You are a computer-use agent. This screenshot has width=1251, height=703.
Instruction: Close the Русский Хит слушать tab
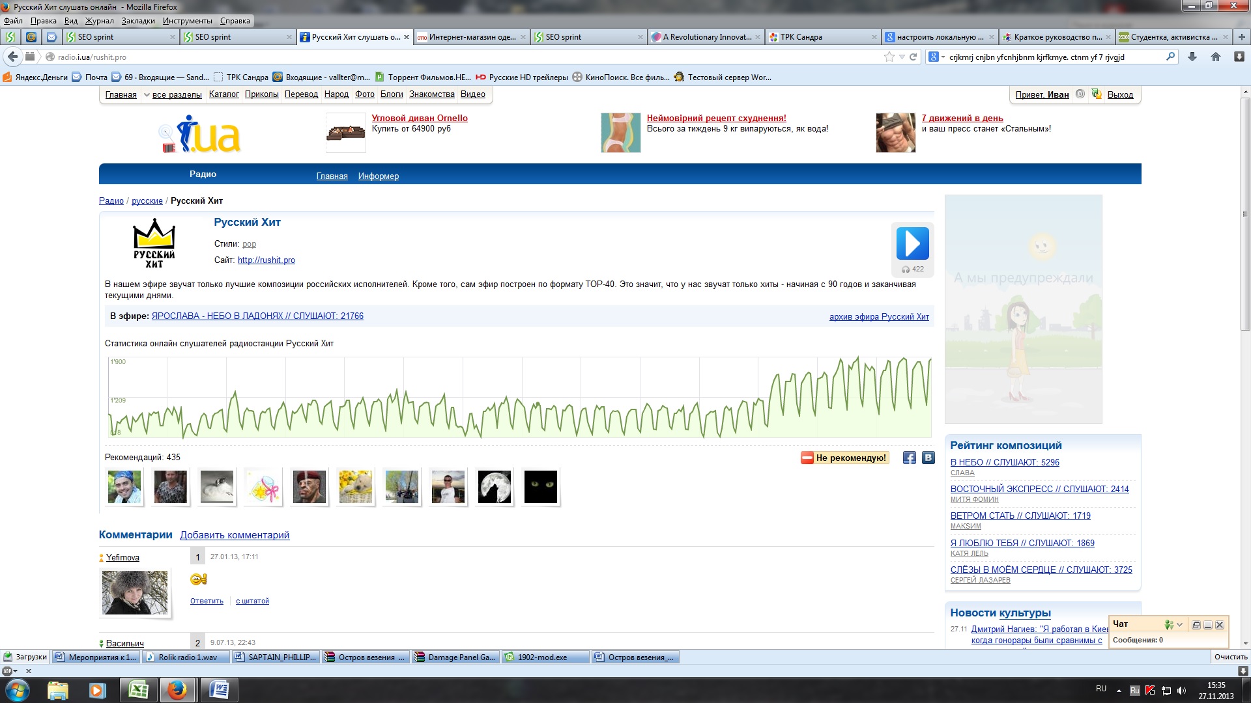click(x=407, y=37)
